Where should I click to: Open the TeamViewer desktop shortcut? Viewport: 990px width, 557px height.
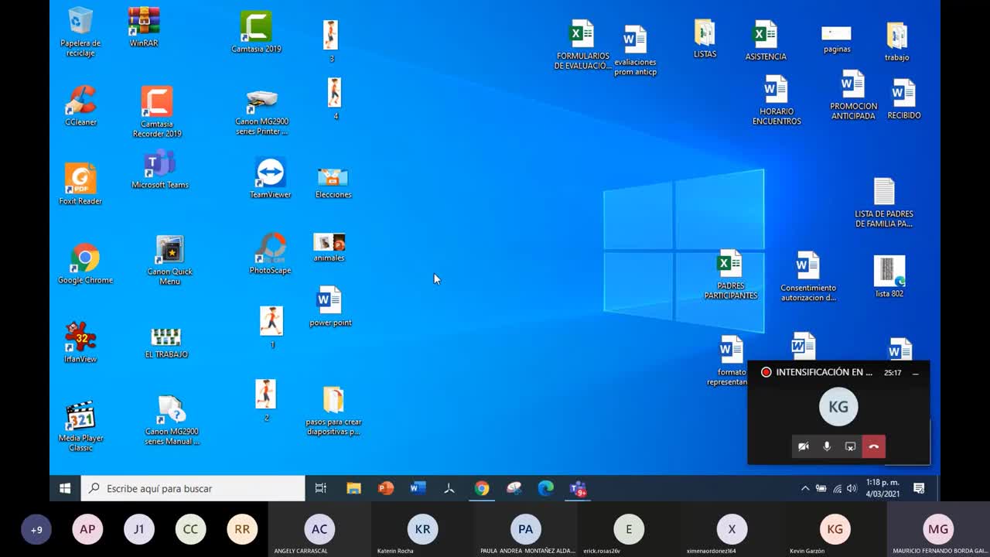(271, 178)
